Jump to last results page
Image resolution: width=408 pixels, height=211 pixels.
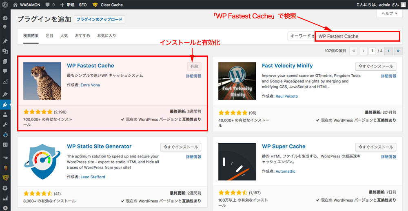pyautogui.click(x=398, y=51)
